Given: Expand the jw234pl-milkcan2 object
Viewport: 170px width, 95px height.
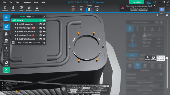Looking at the screenshot, I should [x=16, y=39].
